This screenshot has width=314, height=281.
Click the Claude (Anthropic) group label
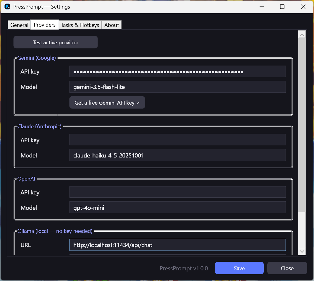point(39,126)
